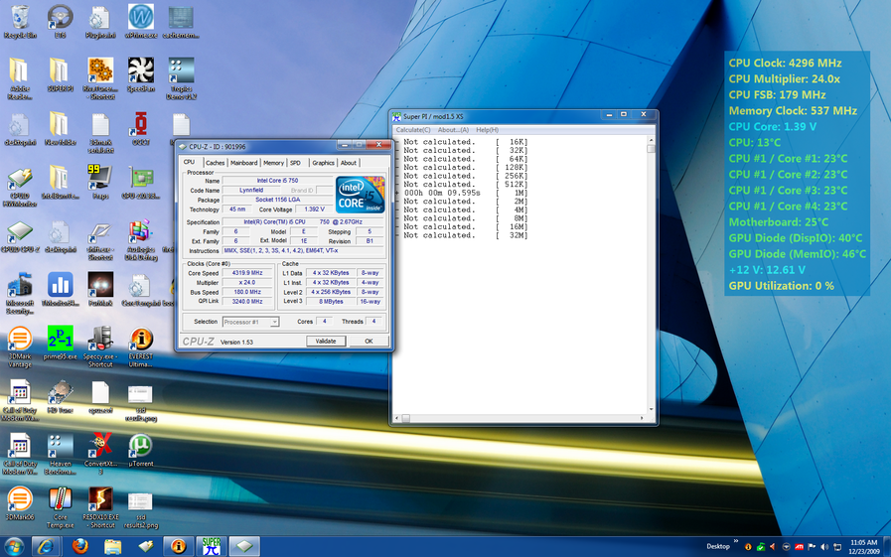Open the Auslogics Disk Defrag shortcut

pos(140,239)
